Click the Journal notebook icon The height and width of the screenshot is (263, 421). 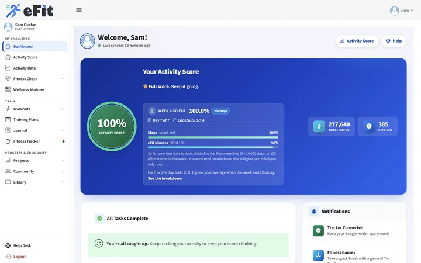pyautogui.click(x=8, y=130)
